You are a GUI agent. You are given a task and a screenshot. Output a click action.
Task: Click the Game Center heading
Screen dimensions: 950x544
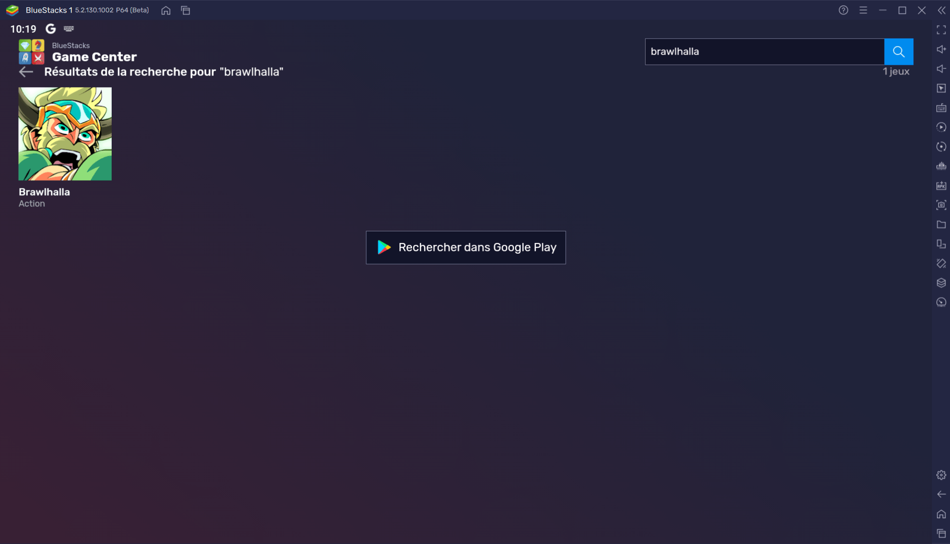(94, 57)
